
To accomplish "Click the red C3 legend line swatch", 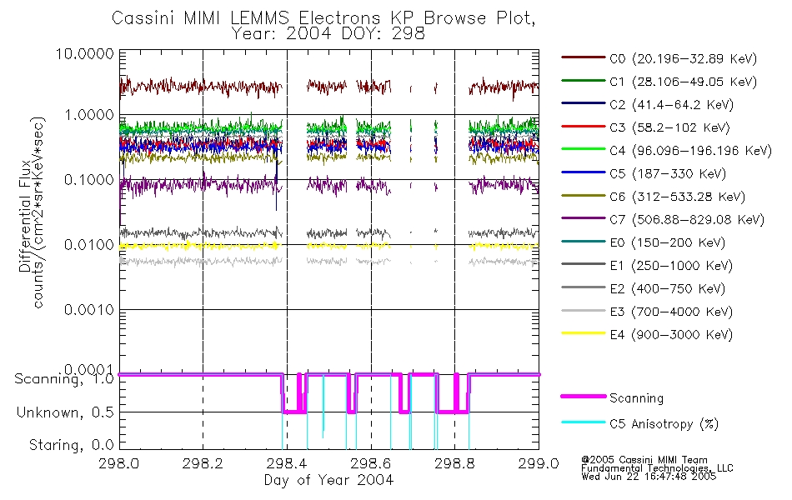I will pyautogui.click(x=583, y=127).
